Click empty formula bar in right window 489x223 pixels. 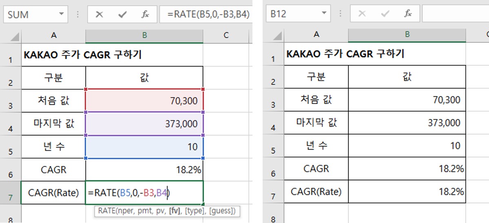coord(455,14)
